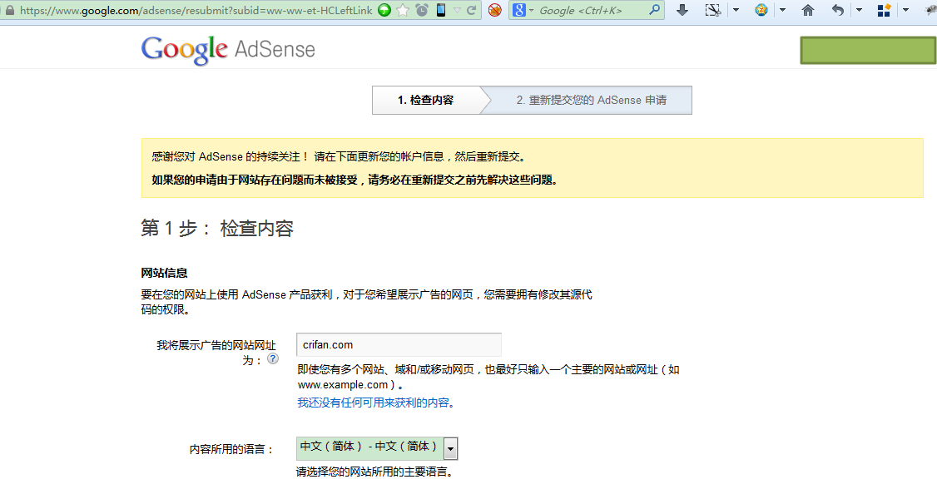
Task: Click the secure lock icon in address bar
Action: point(9,10)
